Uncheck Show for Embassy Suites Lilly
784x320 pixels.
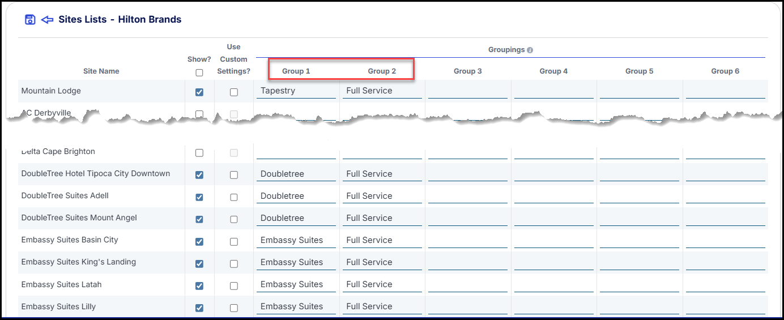[x=199, y=308]
